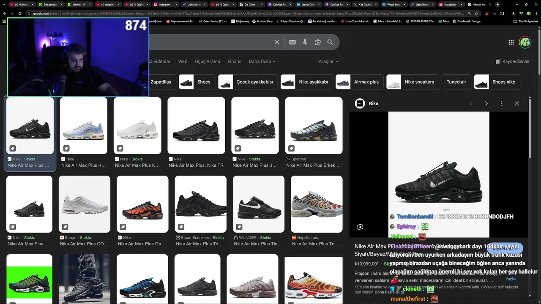
Task: Click the address bar URL
Action: point(249,13)
